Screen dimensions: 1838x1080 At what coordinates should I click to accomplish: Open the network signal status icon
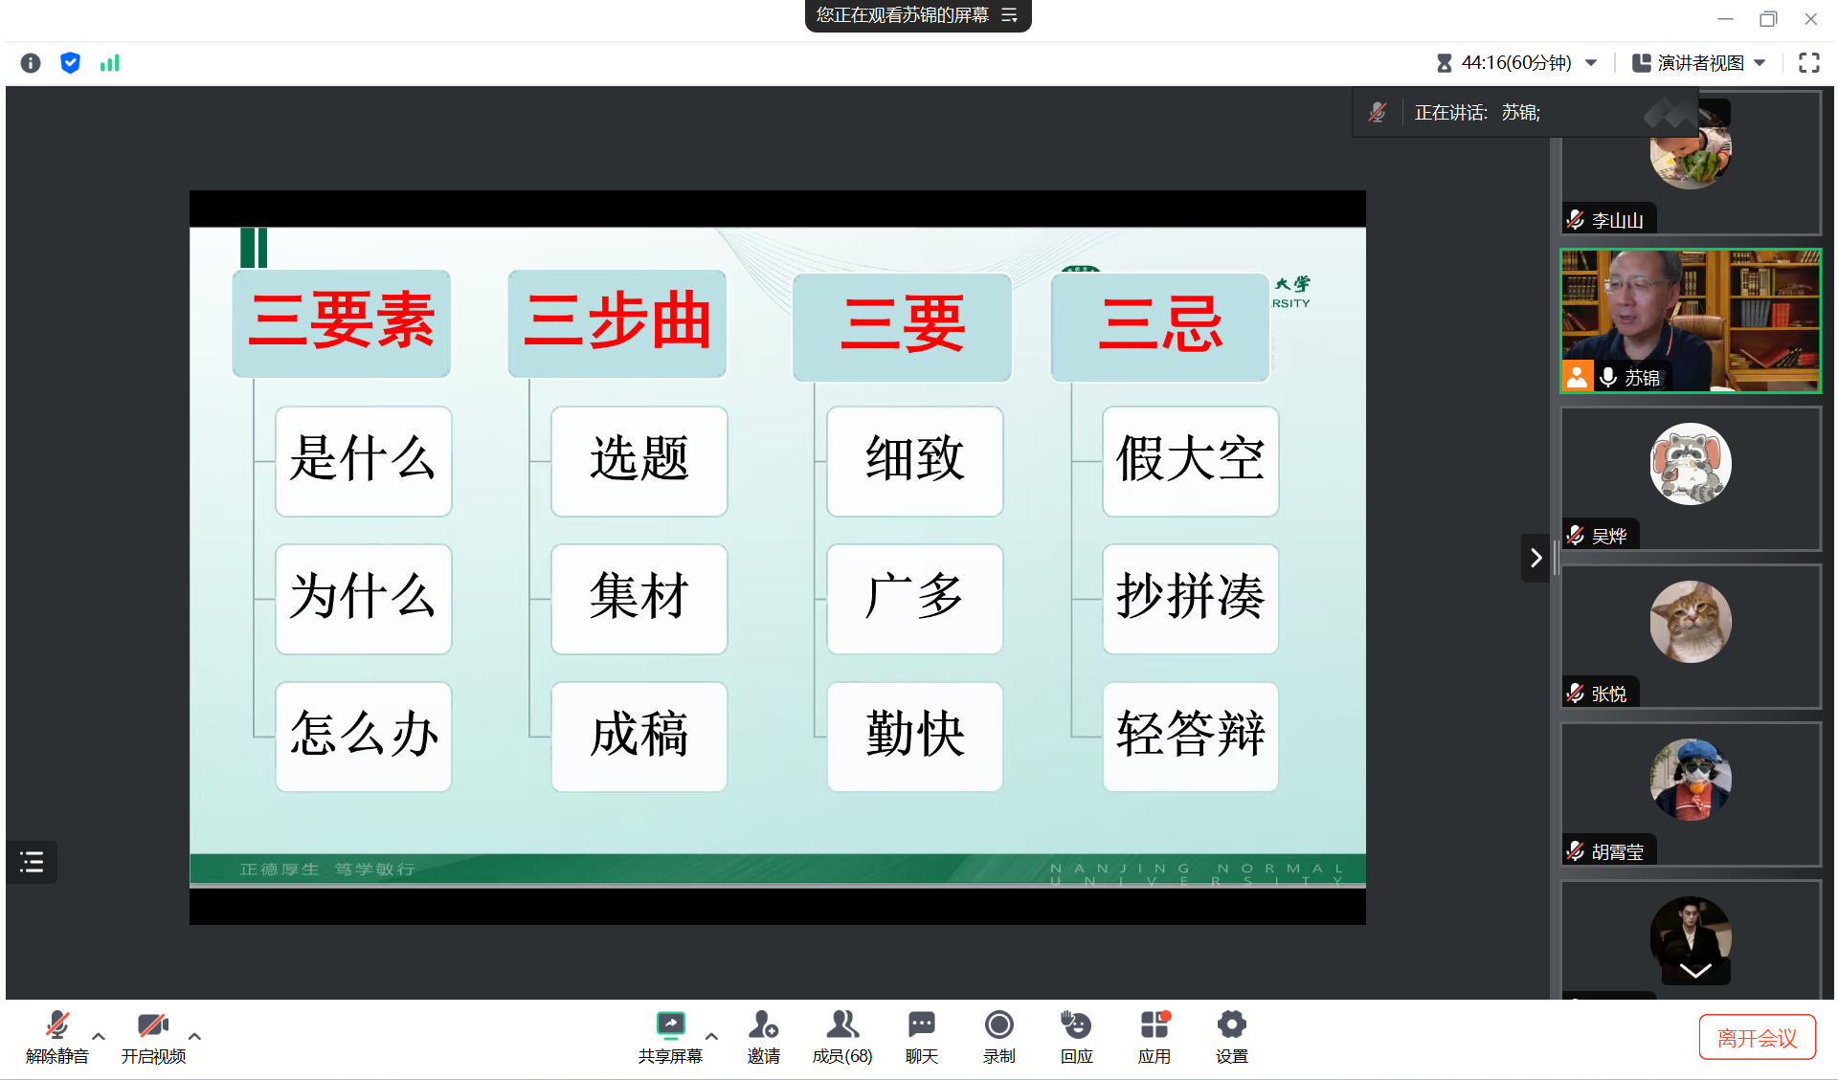coord(110,63)
